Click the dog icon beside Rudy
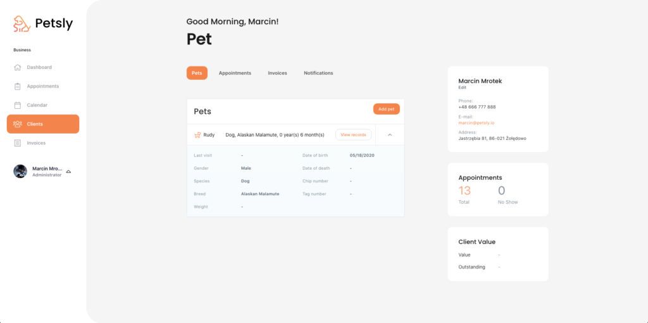The width and height of the screenshot is (648, 323). click(197, 135)
